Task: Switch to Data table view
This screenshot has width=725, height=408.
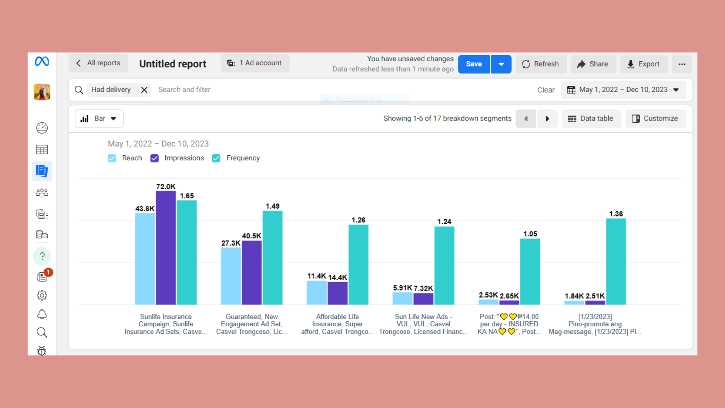Action: (x=591, y=119)
